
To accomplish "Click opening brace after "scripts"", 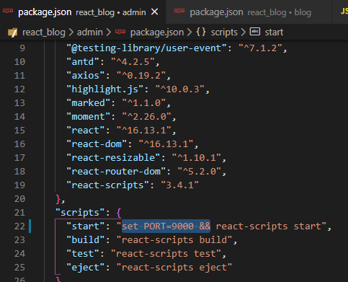I will point(119,213).
